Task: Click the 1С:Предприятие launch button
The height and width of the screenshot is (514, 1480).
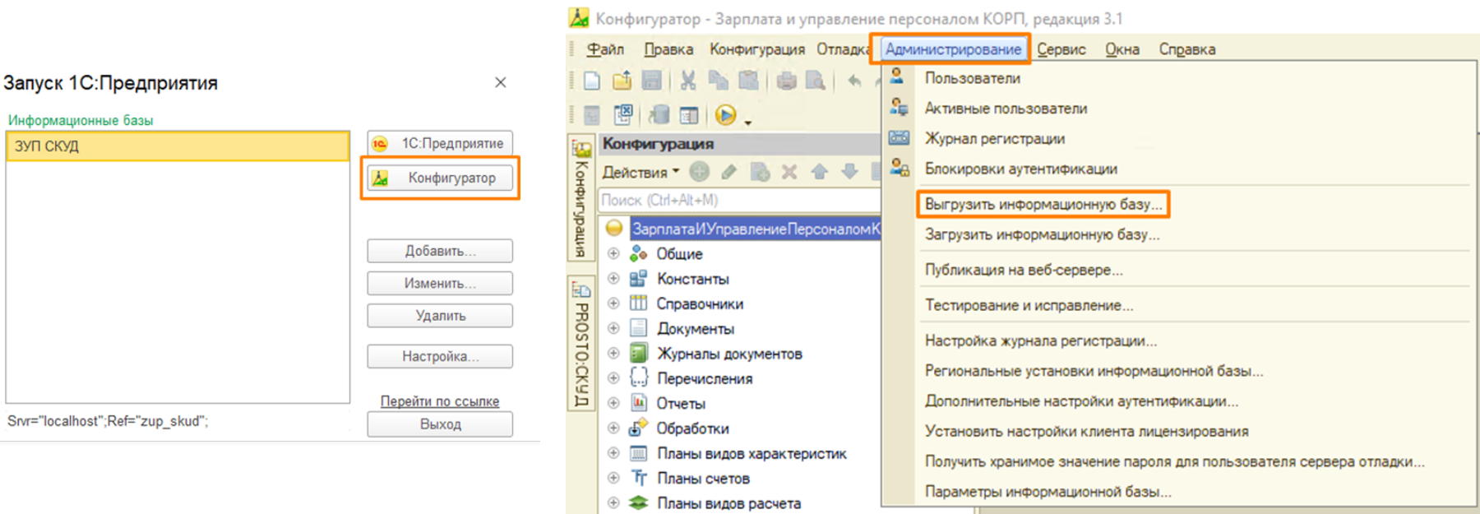Action: pos(440,143)
